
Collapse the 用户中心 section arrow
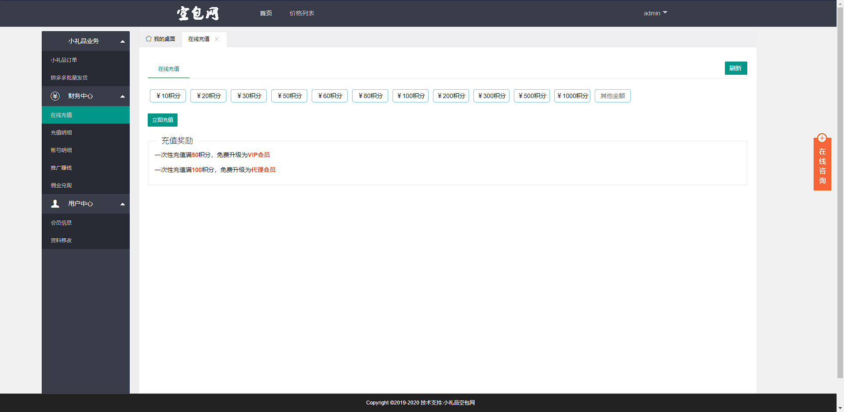[123, 204]
